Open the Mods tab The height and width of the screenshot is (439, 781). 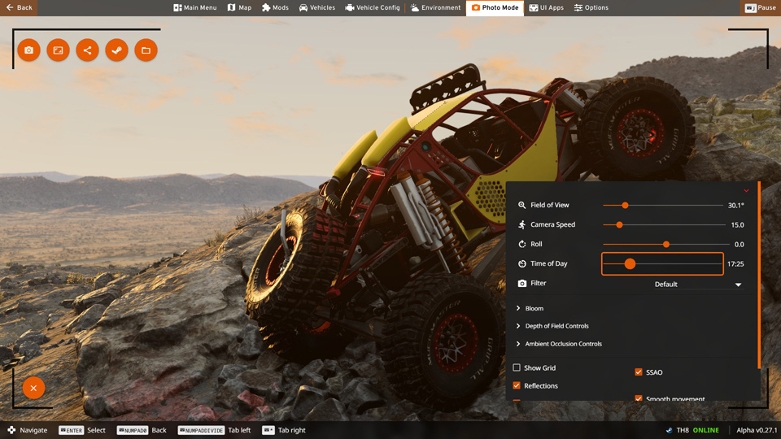[276, 7]
